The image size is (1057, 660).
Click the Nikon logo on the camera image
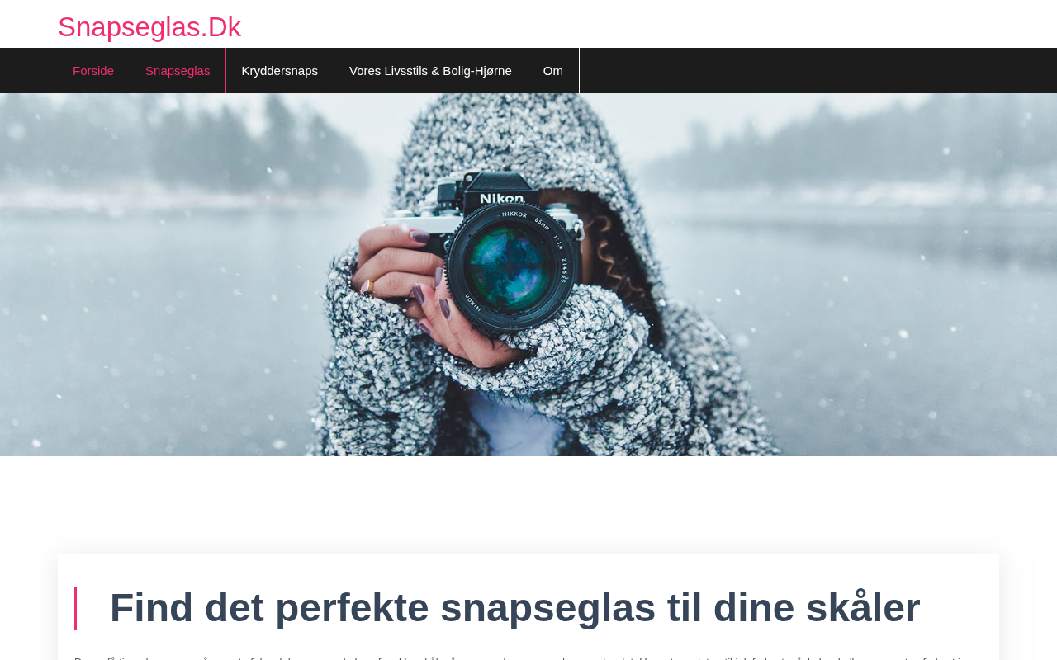point(502,199)
